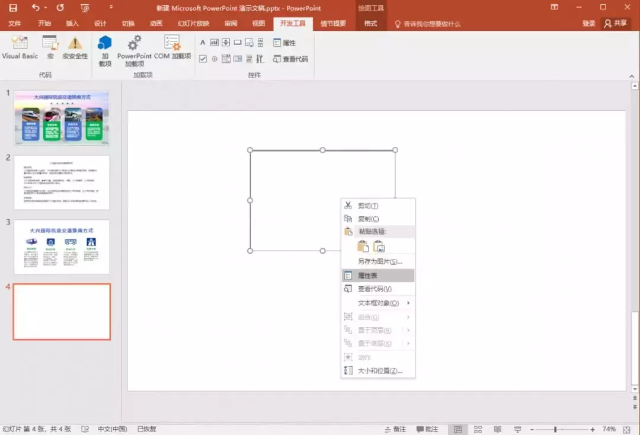Toggle 备注 notes pane in status bar
The width and height of the screenshot is (640, 435).
pos(395,429)
